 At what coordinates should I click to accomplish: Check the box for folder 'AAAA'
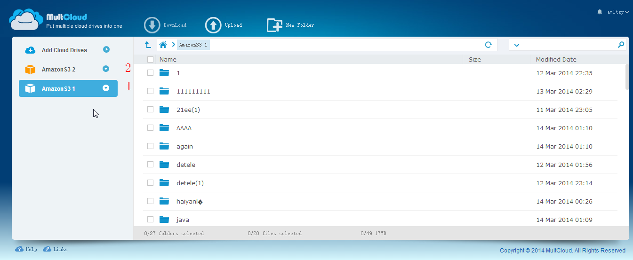[x=150, y=128]
